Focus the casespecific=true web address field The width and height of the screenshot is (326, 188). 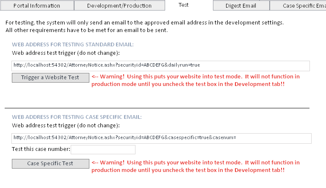click(x=161, y=138)
